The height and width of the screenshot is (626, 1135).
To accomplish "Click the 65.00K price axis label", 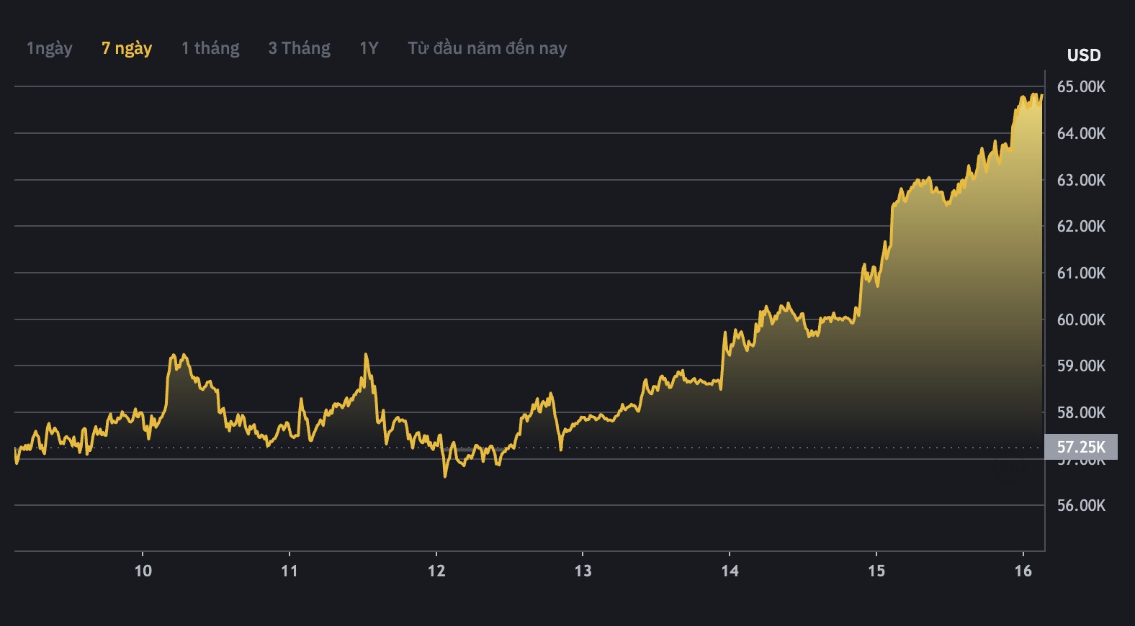I will 1080,87.
